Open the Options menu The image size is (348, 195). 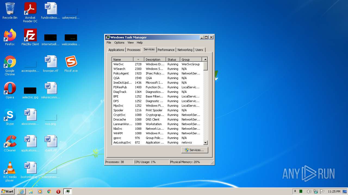point(119,43)
